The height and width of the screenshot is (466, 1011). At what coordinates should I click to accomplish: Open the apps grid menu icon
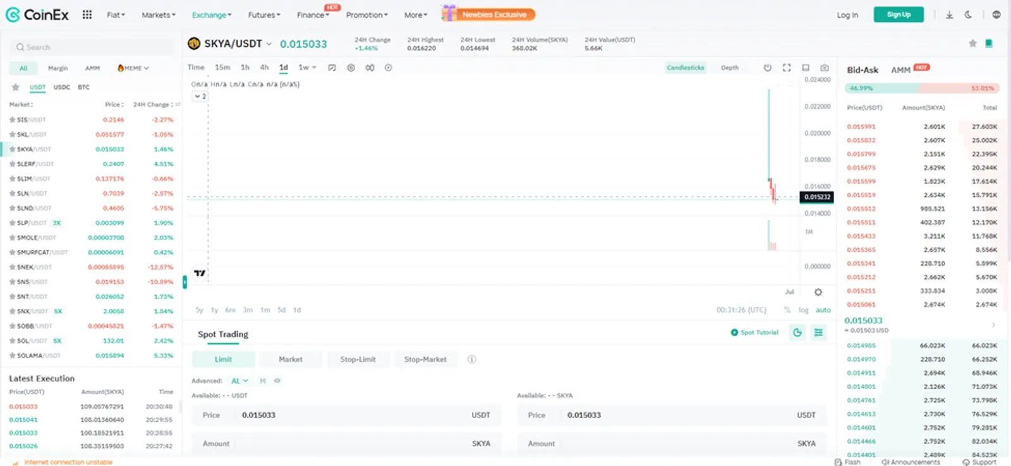[x=87, y=15]
